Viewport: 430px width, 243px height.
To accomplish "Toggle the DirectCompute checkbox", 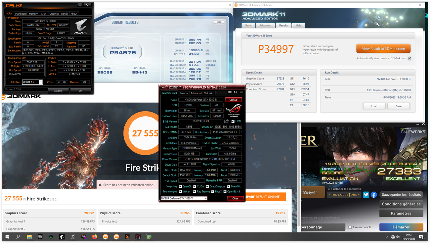I will tap(207, 186).
